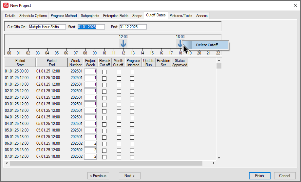Enable Biweek Cut-off for period starting 06.01.25 12:00

click(104, 144)
